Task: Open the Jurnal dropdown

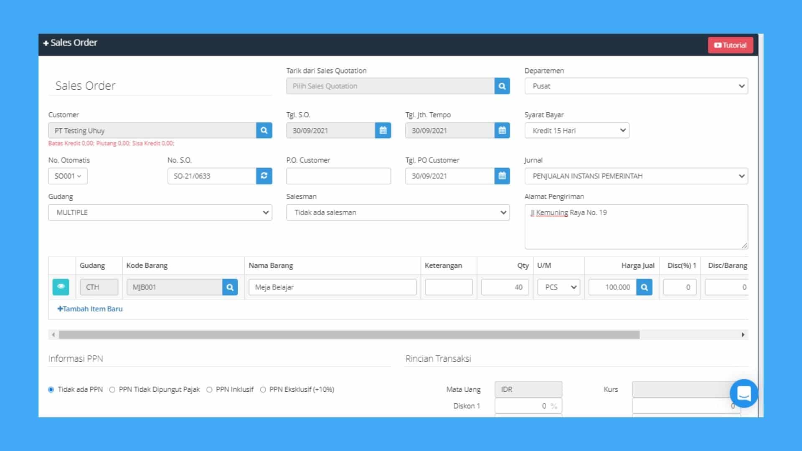Action: coord(636,176)
